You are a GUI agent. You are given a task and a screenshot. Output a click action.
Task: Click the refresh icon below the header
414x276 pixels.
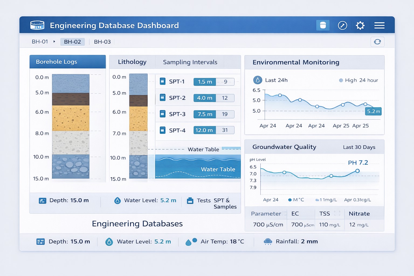pos(377,42)
